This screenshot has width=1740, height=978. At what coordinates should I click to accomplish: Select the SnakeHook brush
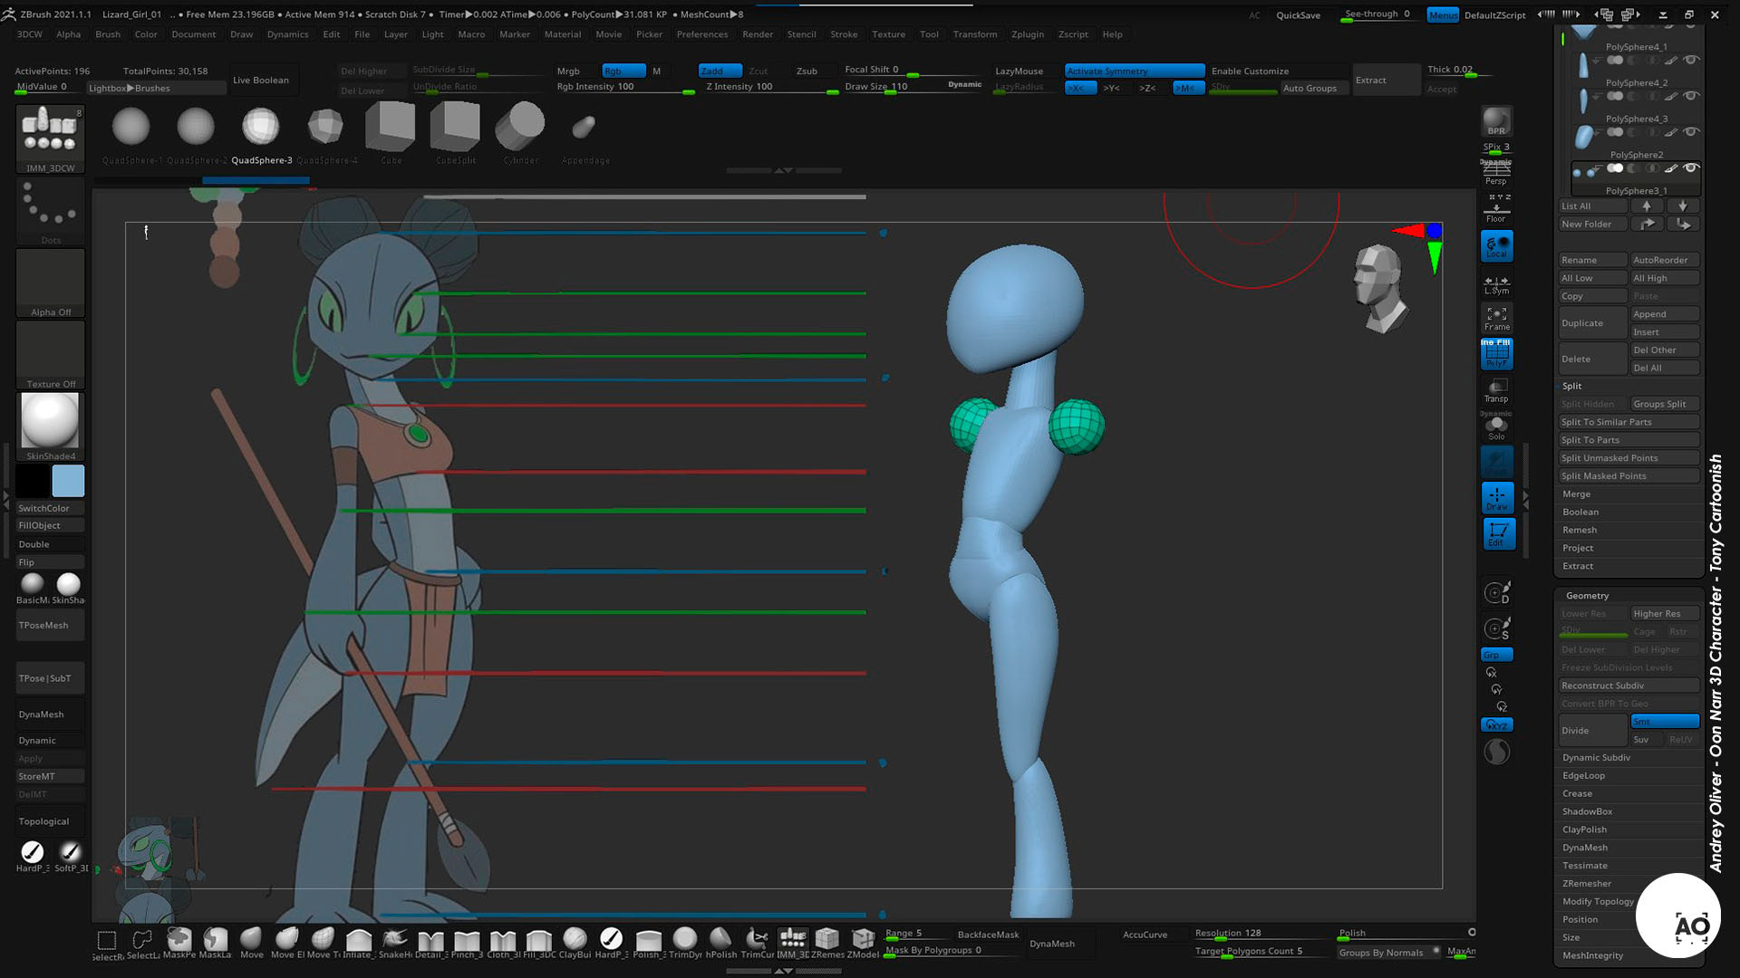[x=394, y=943]
